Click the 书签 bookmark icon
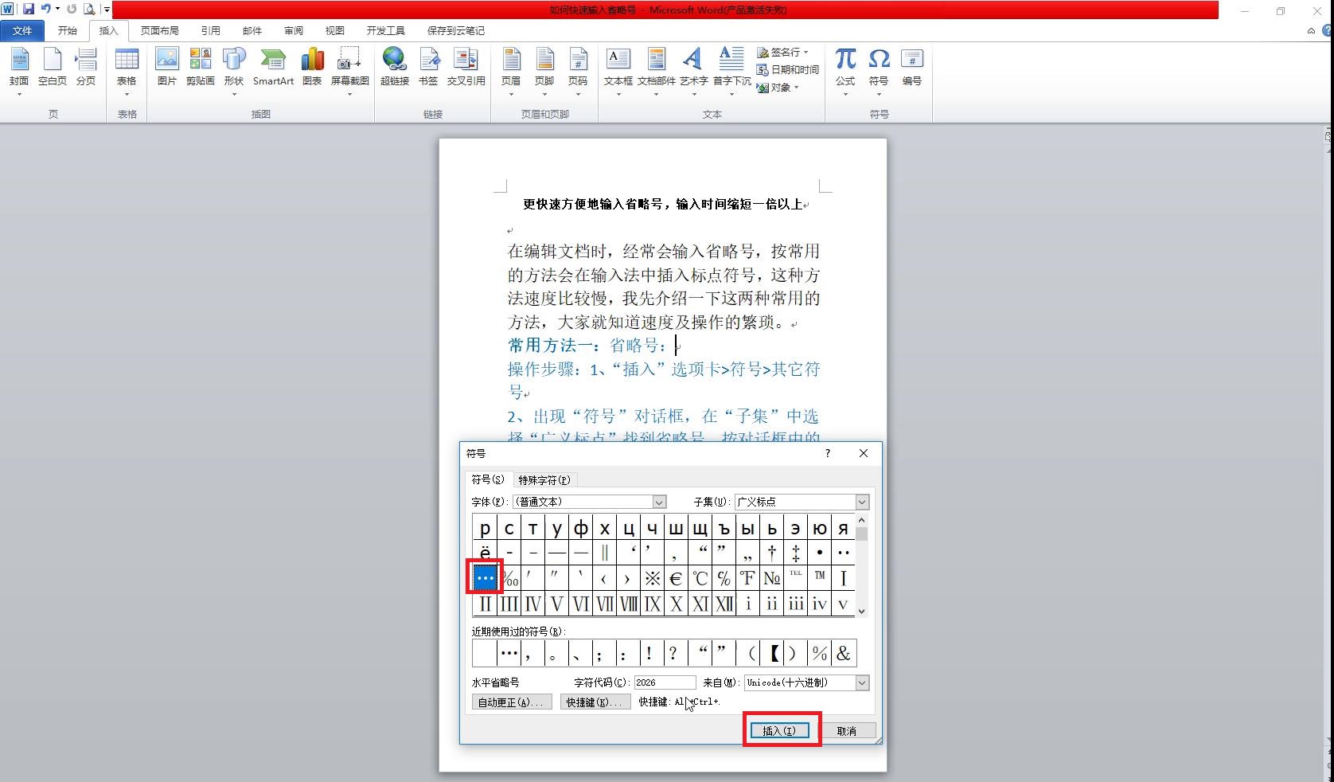 [428, 68]
